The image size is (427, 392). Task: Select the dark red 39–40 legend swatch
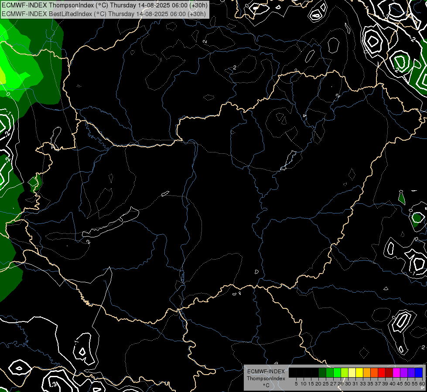click(x=389, y=372)
